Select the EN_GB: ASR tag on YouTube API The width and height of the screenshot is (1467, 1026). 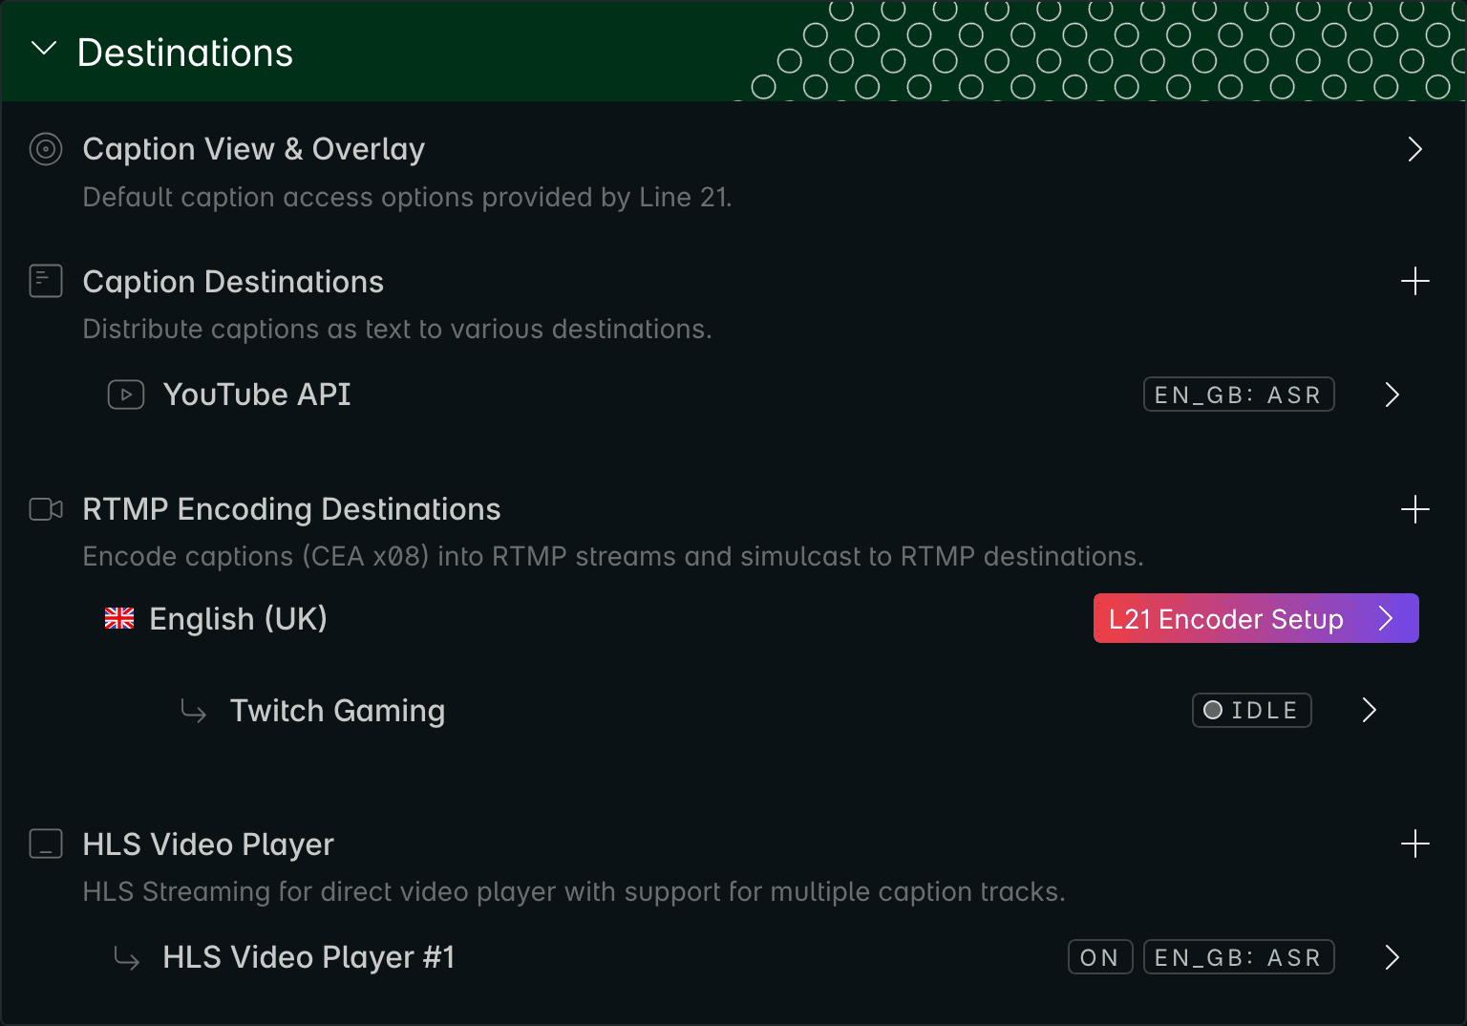point(1239,395)
